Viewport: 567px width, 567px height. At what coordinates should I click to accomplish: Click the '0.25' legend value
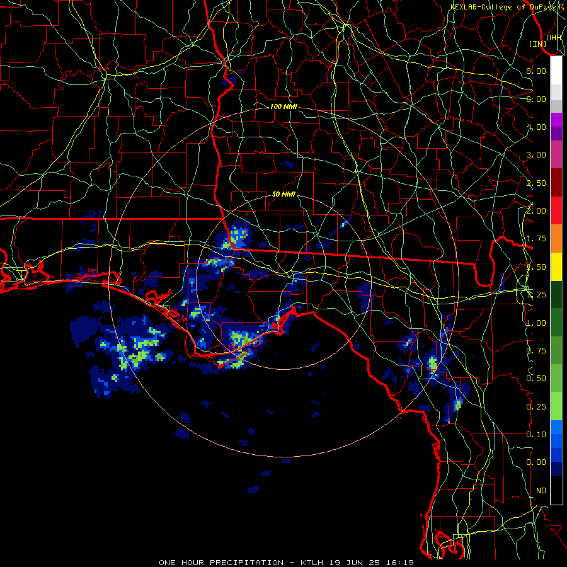[x=536, y=407]
